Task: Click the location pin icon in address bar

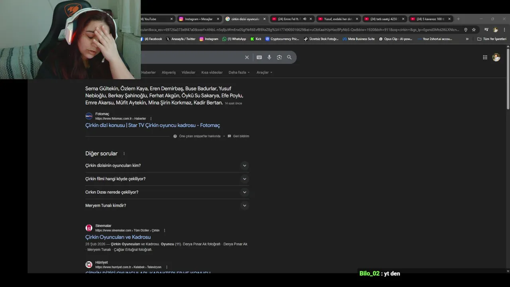Action: (465, 29)
